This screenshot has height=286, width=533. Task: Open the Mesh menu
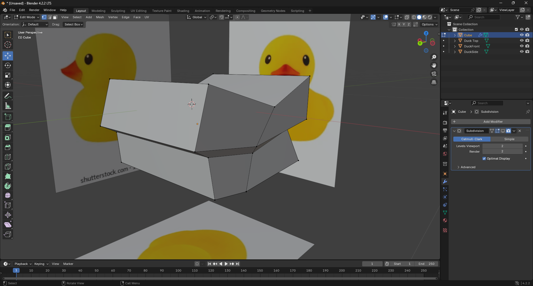pyautogui.click(x=100, y=17)
